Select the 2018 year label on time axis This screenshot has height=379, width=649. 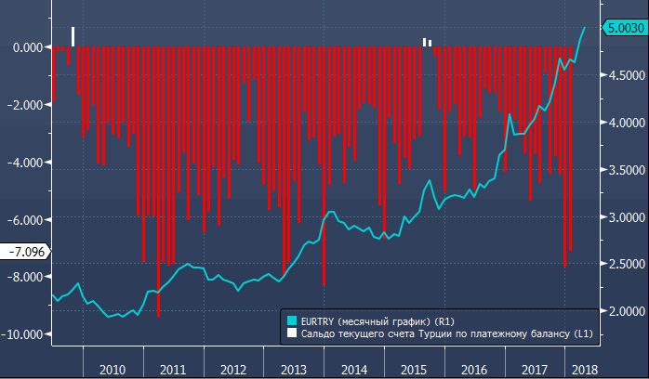585,369
